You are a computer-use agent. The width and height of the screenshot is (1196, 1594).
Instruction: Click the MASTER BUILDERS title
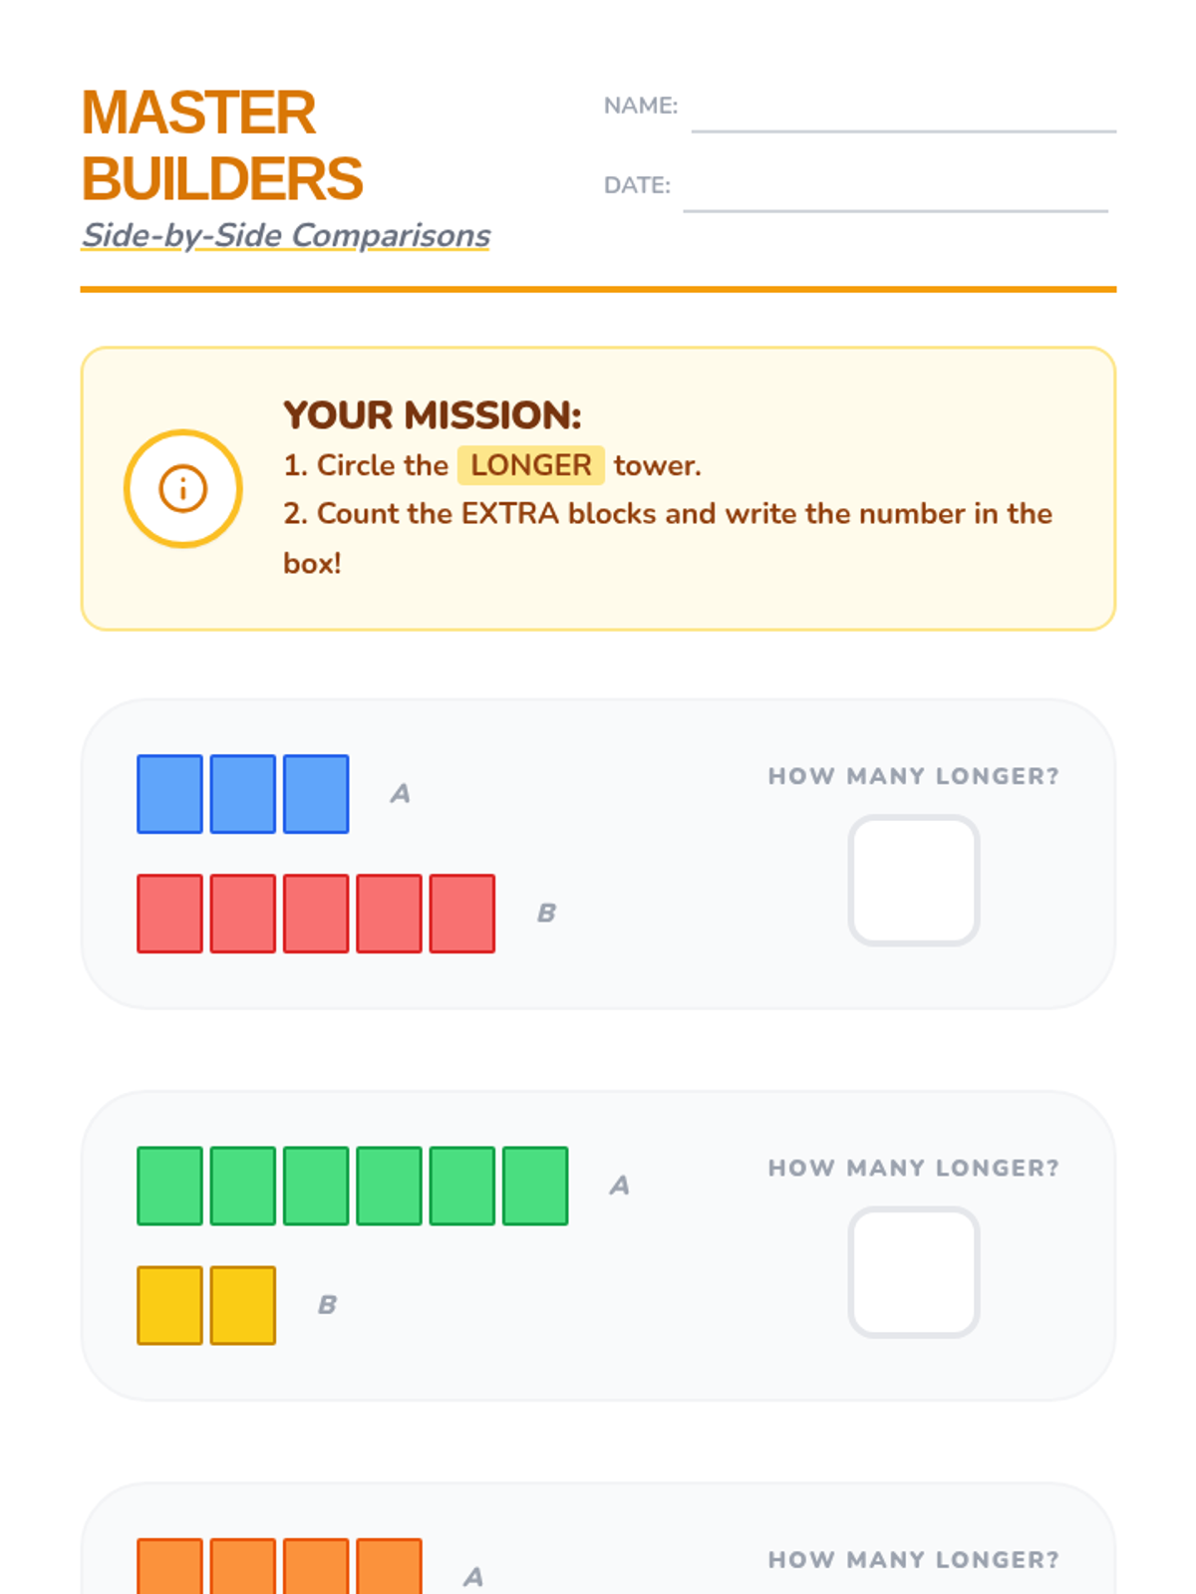221,145
